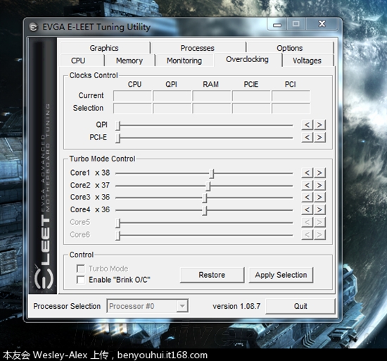Raise the Core2 multiplier with right arrow
This screenshot has width=387, height=361.
point(319,185)
